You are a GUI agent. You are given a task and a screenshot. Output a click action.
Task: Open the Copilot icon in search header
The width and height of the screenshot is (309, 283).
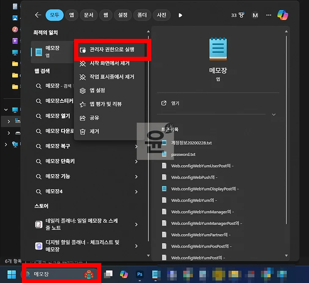point(283,15)
